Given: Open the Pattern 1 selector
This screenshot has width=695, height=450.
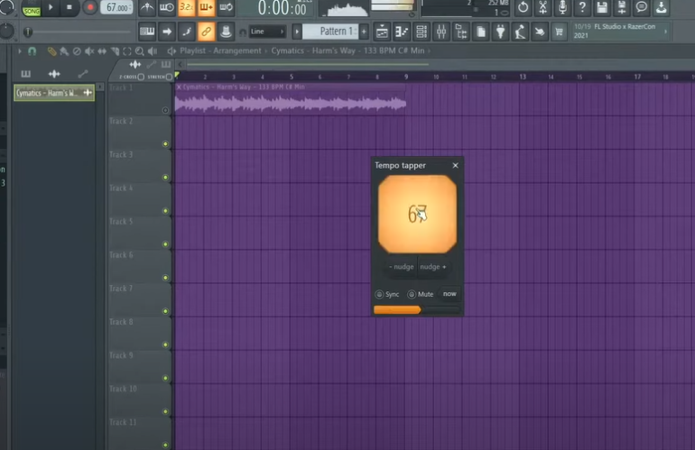Looking at the screenshot, I should point(330,32).
